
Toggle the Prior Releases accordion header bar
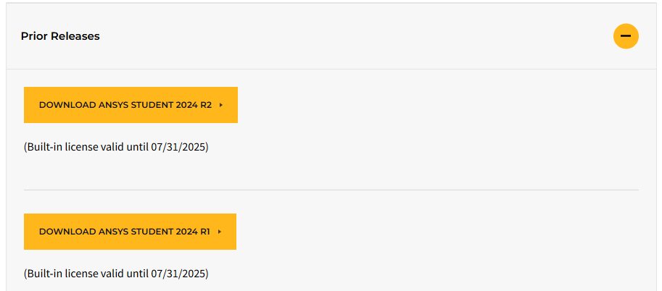331,36
